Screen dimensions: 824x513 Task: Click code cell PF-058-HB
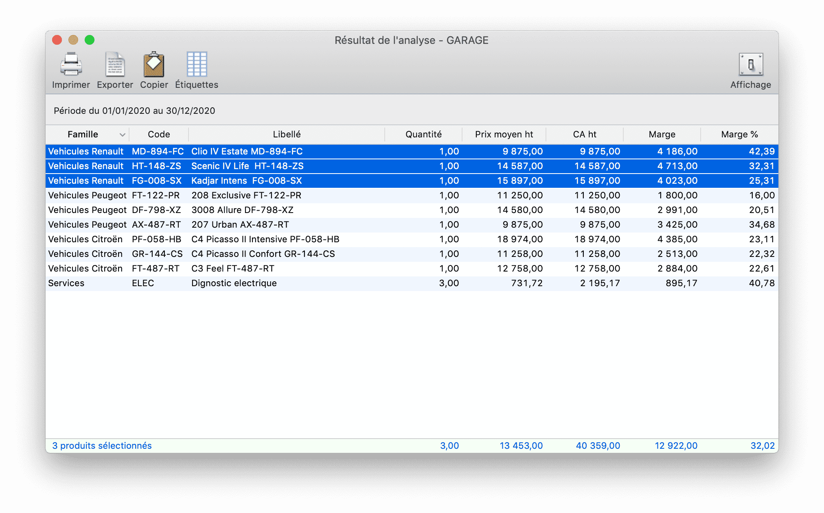point(157,239)
